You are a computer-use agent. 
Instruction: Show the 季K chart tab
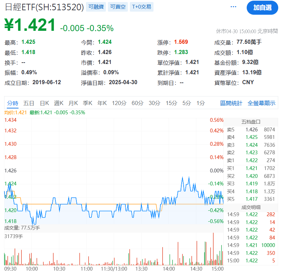88,103
